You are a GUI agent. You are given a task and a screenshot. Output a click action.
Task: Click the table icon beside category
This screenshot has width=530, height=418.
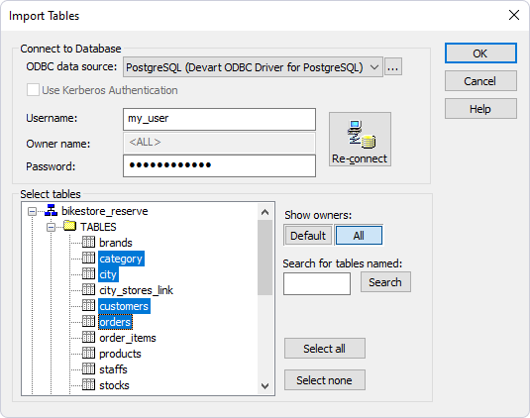88,258
